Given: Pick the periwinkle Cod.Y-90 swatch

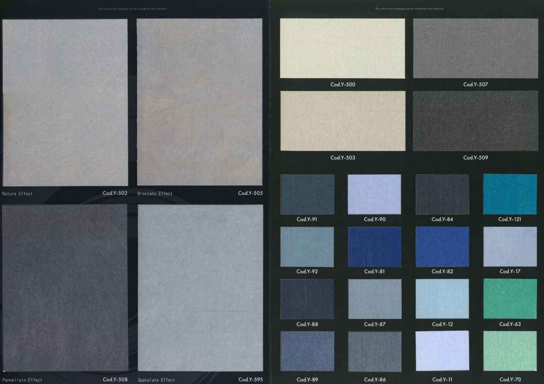Looking at the screenshot, I should tap(374, 194).
